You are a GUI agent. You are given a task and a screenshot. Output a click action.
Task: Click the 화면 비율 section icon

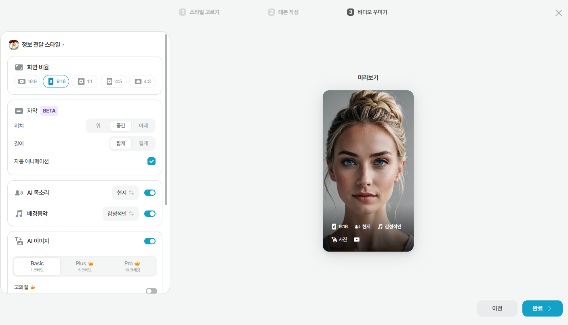pos(19,67)
